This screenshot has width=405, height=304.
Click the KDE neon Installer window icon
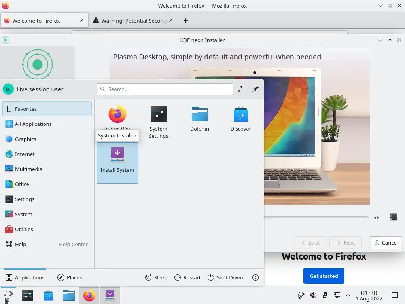coord(6,40)
